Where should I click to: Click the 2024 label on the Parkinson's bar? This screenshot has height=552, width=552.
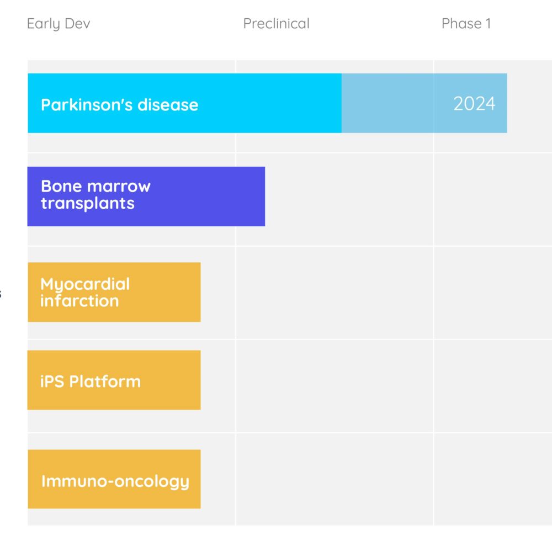pos(474,104)
